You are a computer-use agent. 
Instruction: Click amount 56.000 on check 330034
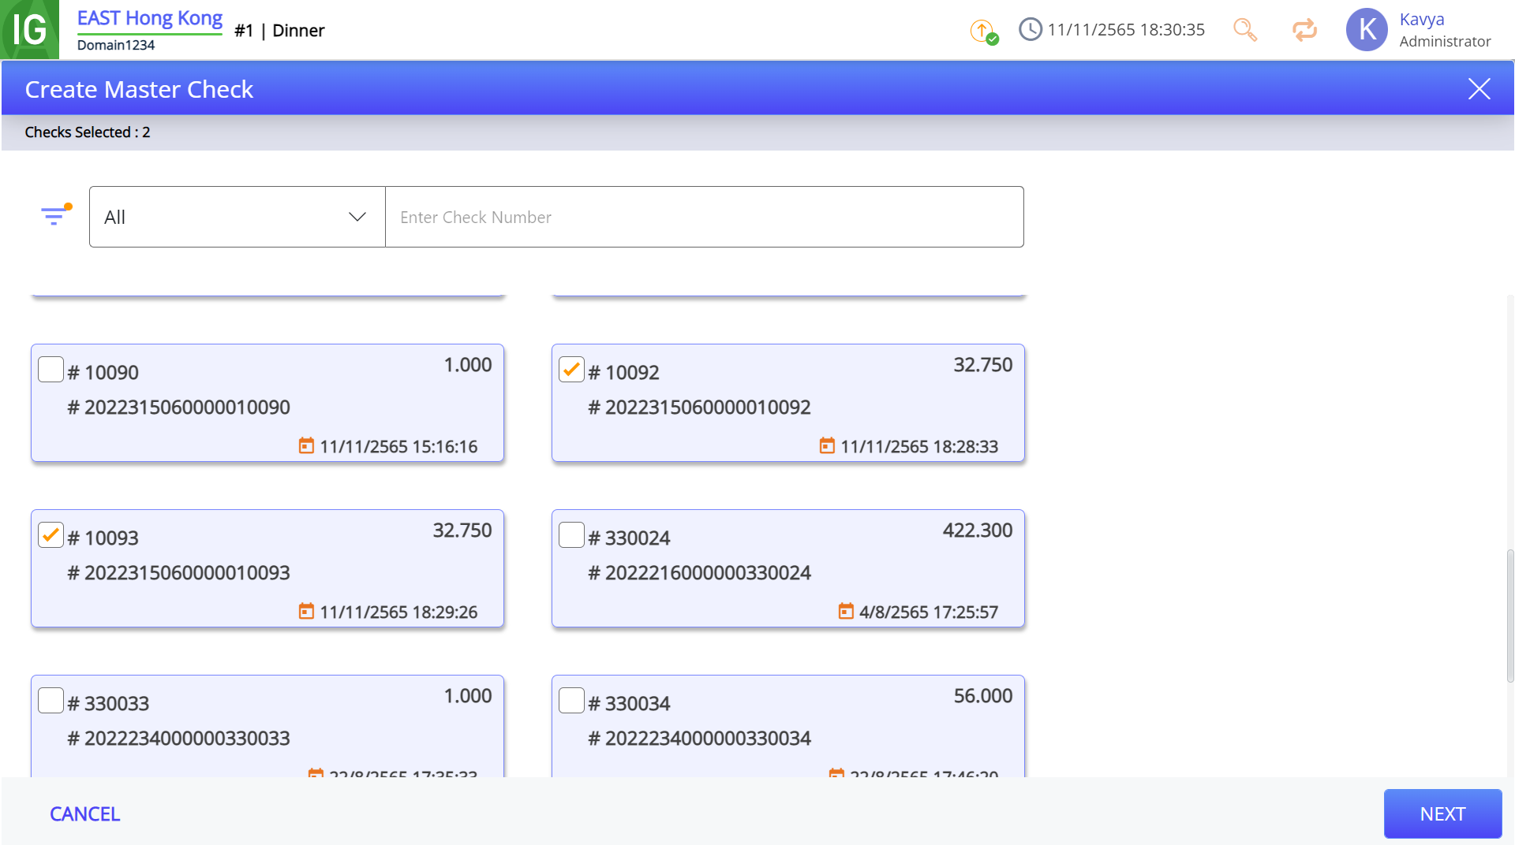[982, 696]
